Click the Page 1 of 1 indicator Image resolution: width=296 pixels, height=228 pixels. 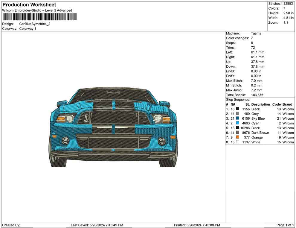[284, 225]
